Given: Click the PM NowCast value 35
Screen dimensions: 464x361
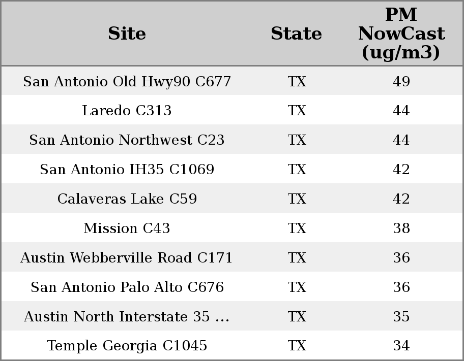Looking at the screenshot, I should (x=401, y=317).
